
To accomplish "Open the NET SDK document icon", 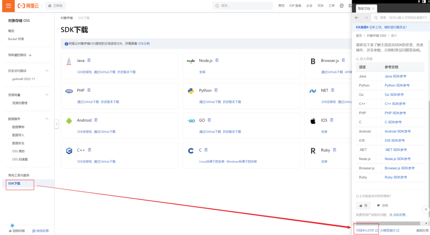I will 333,90.
